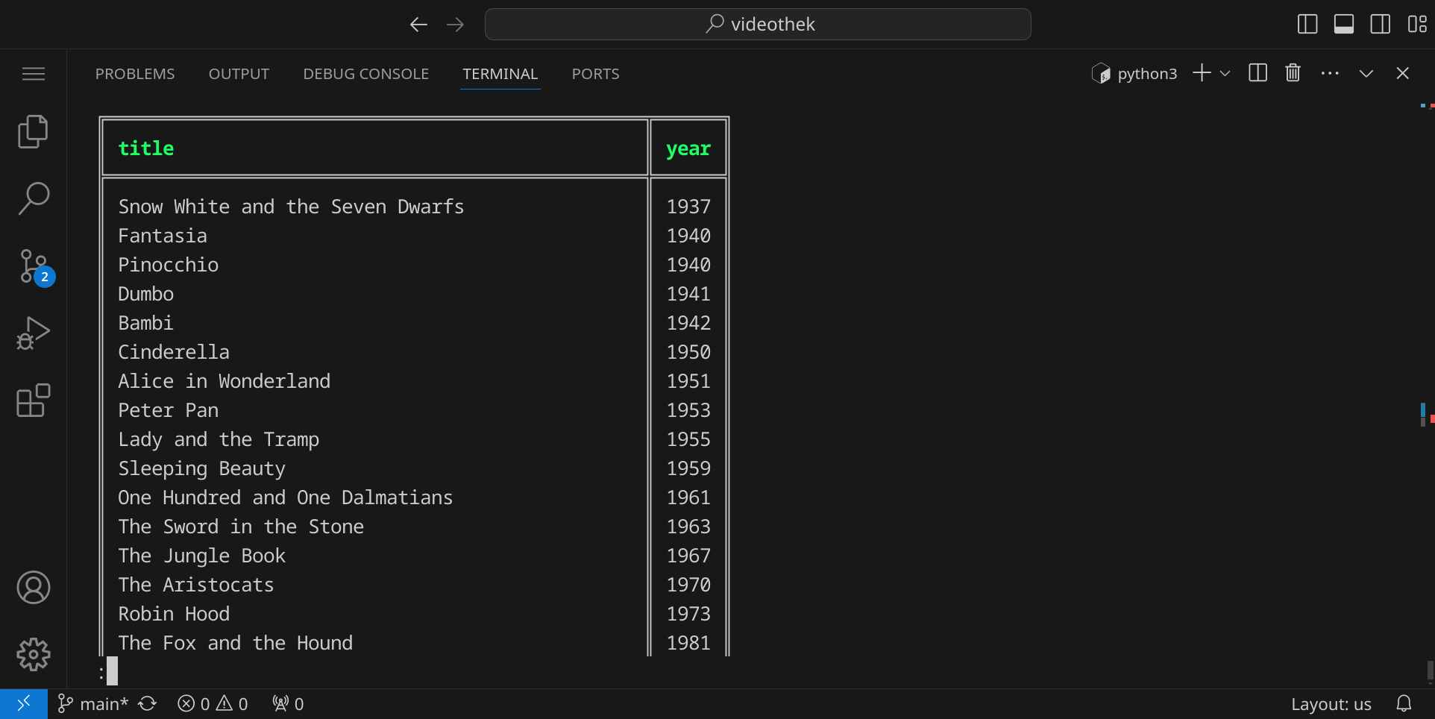Click the Layout: us status item

[1331, 704]
